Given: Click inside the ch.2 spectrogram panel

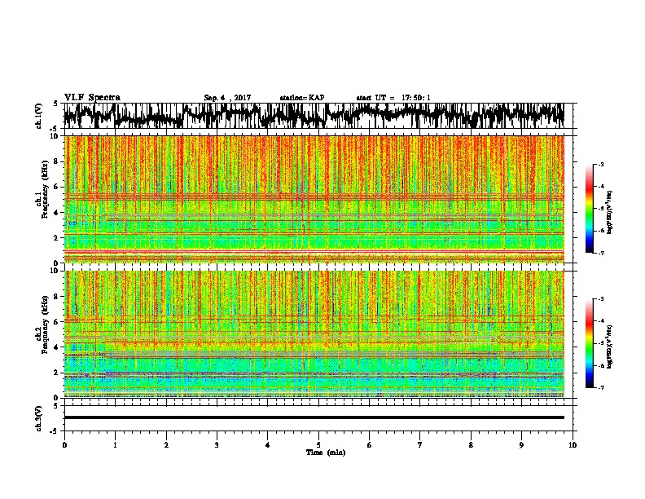Looking at the screenshot, I should (x=314, y=334).
